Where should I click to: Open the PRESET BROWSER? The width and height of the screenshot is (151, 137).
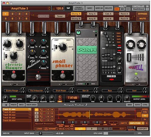(x=79, y=8)
